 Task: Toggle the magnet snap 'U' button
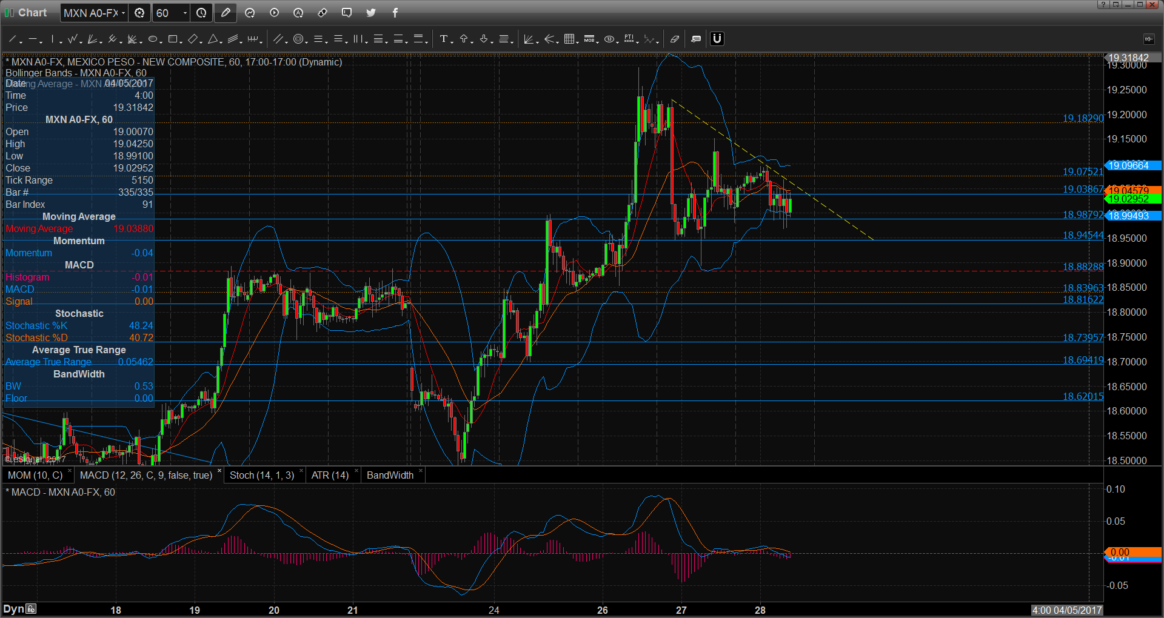tap(717, 39)
